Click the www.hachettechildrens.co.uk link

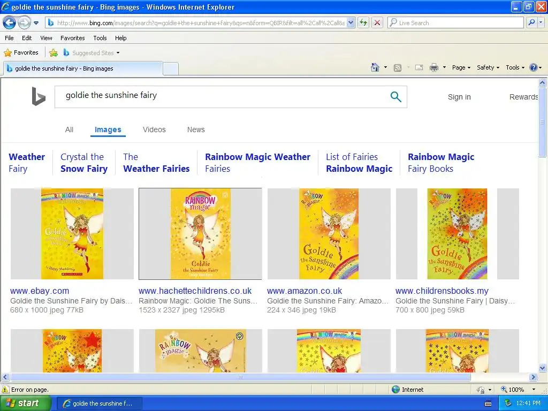tap(195, 291)
